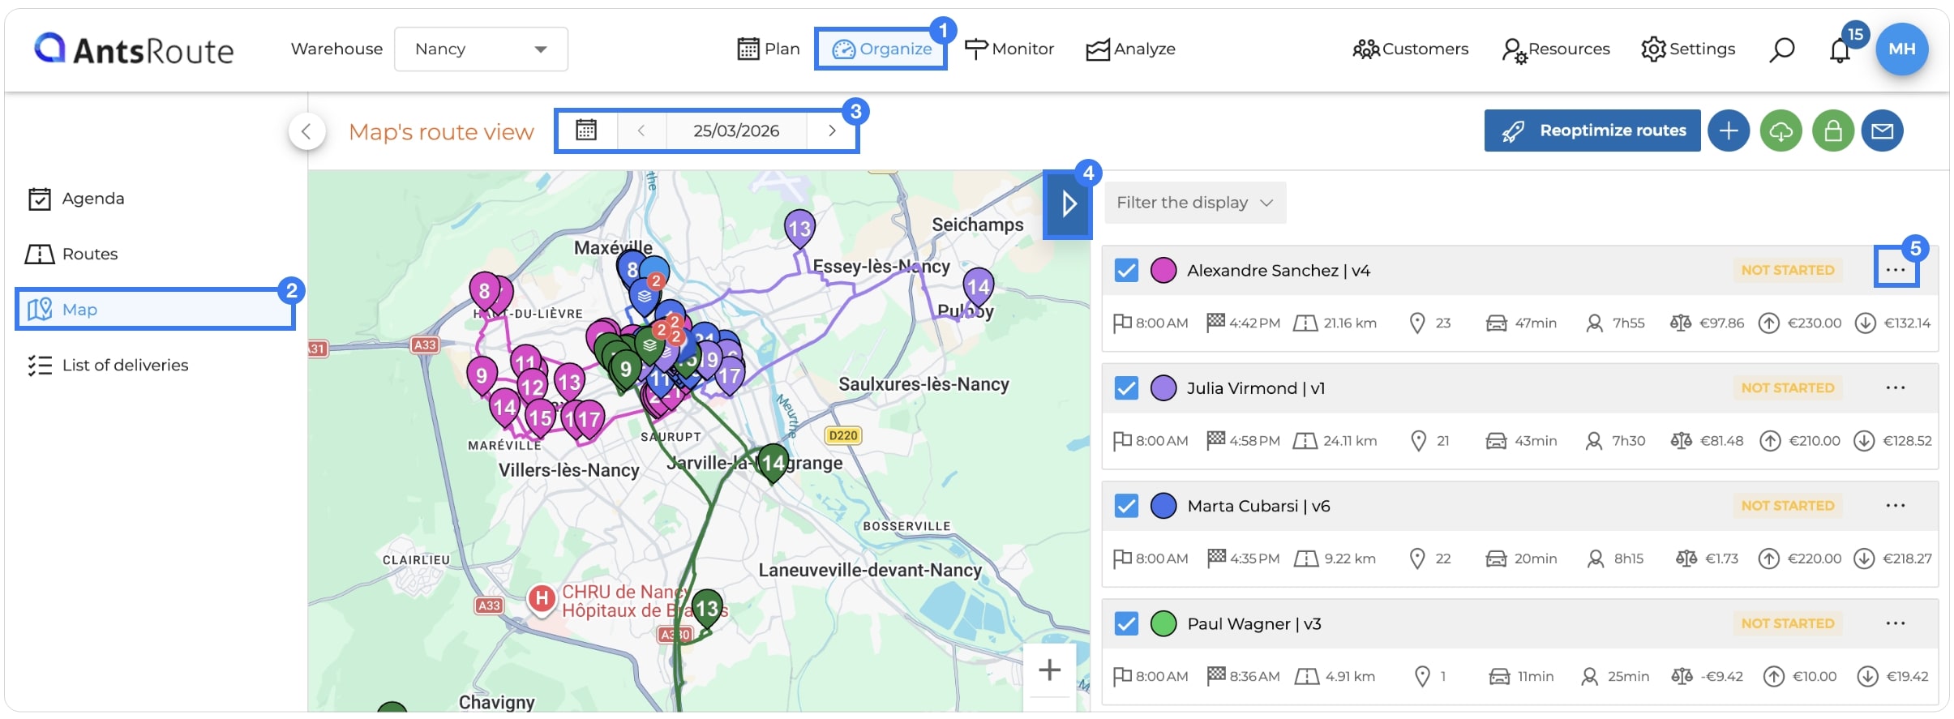Go to the next day
The image size is (1954, 719).
coord(832,130)
